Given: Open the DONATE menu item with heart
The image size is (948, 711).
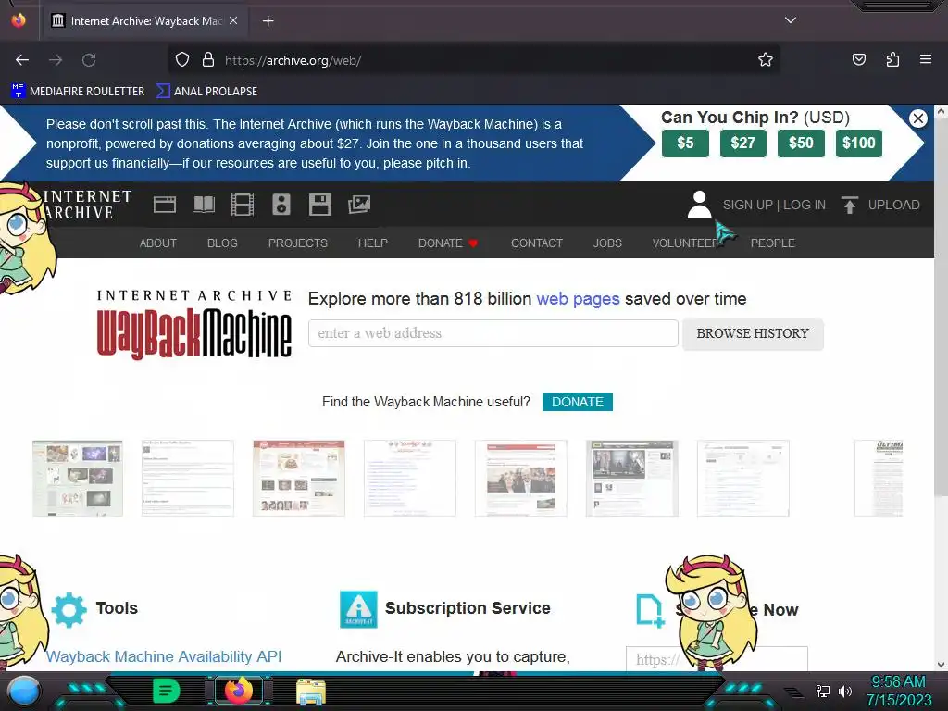Looking at the screenshot, I should click(448, 243).
